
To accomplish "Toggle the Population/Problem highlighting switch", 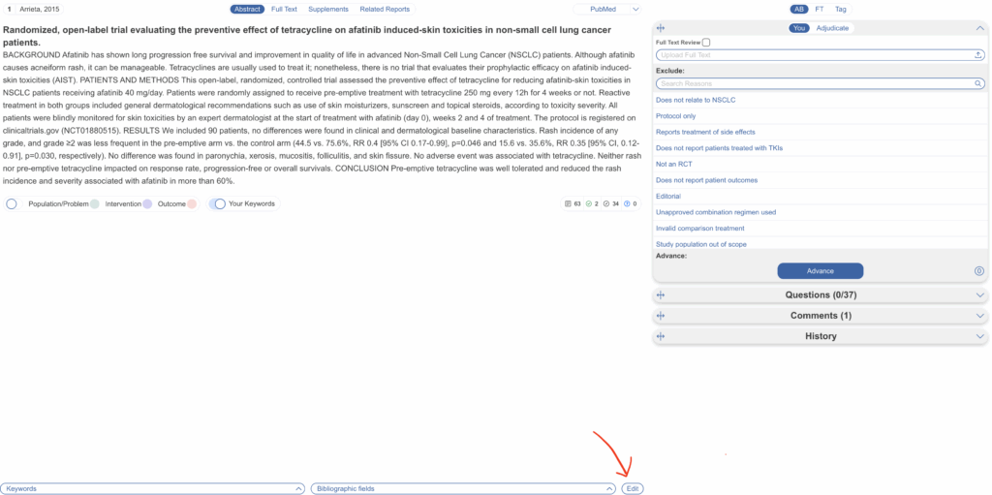I will click(12, 204).
